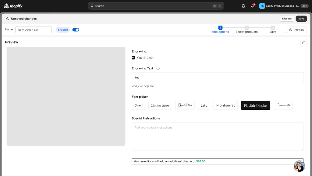Screen dimensions: 312x176
Task: Click the Save button
Action: [x=301, y=19]
